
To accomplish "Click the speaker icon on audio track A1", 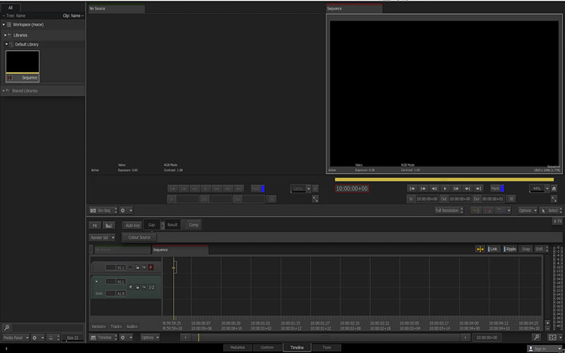I will 131,287.
